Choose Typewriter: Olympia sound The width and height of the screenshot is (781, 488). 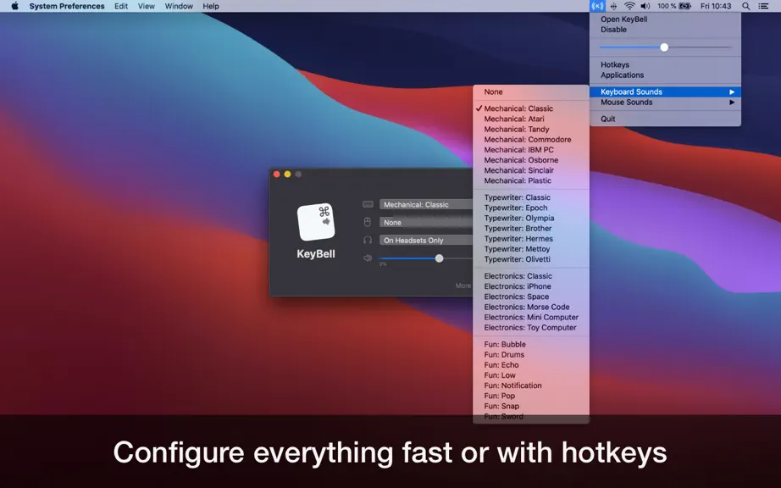pyautogui.click(x=531, y=218)
